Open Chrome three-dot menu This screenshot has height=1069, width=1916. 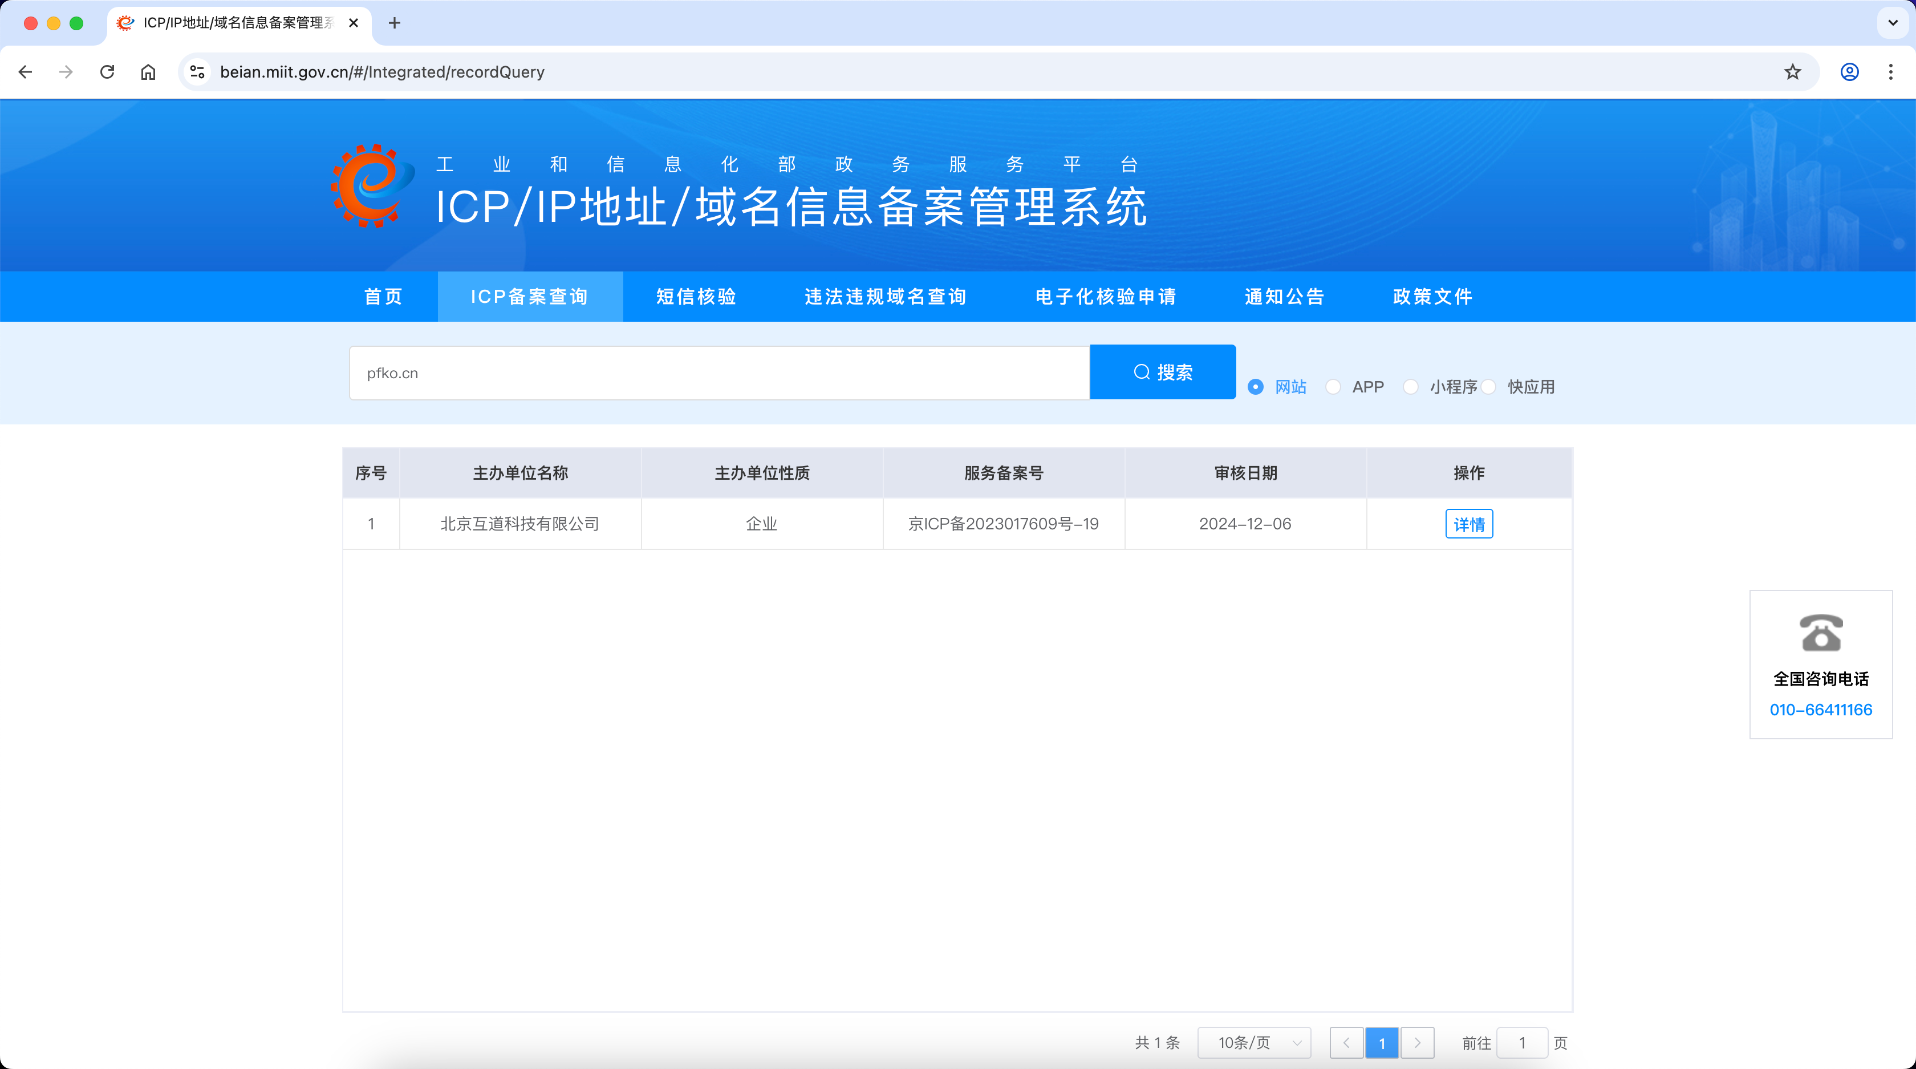[x=1890, y=71]
